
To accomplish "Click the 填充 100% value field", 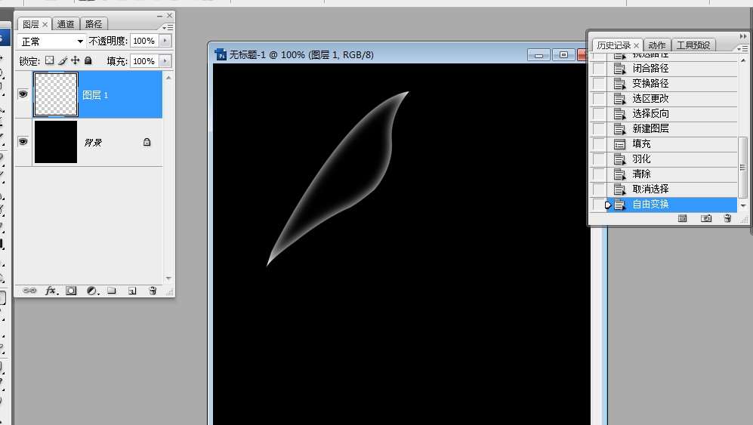I will click(144, 61).
